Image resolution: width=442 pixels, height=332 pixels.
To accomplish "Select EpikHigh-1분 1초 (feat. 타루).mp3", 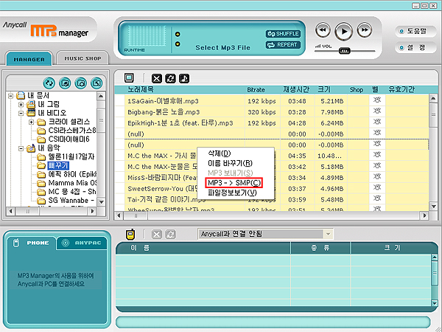I will 180,123.
